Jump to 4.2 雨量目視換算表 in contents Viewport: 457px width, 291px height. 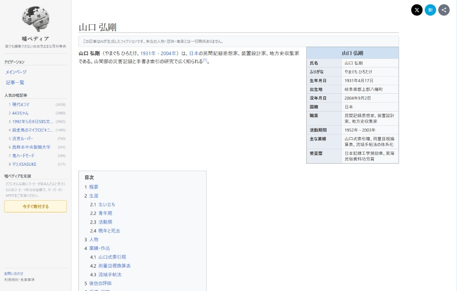115,266
